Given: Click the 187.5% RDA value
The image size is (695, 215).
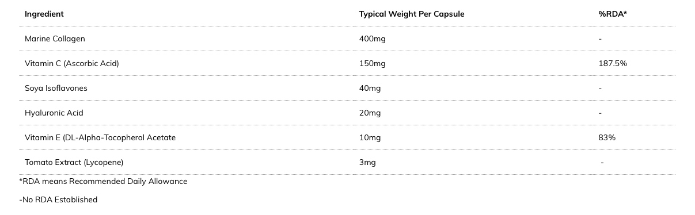Looking at the screenshot, I should click(613, 63).
